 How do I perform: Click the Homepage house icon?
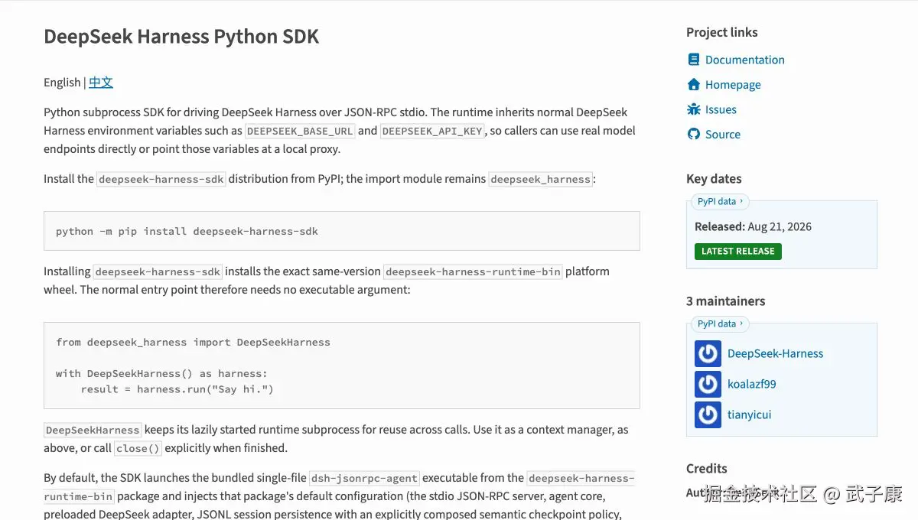694,84
